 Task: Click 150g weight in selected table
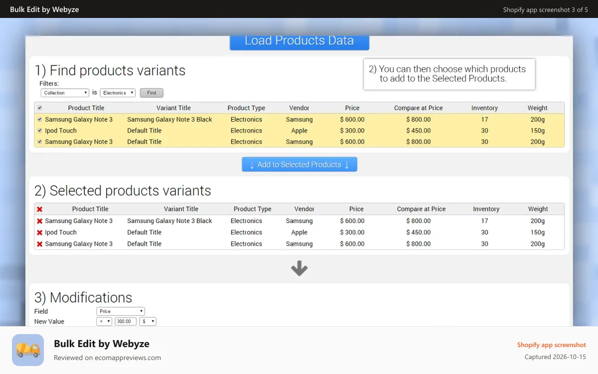[538, 232]
